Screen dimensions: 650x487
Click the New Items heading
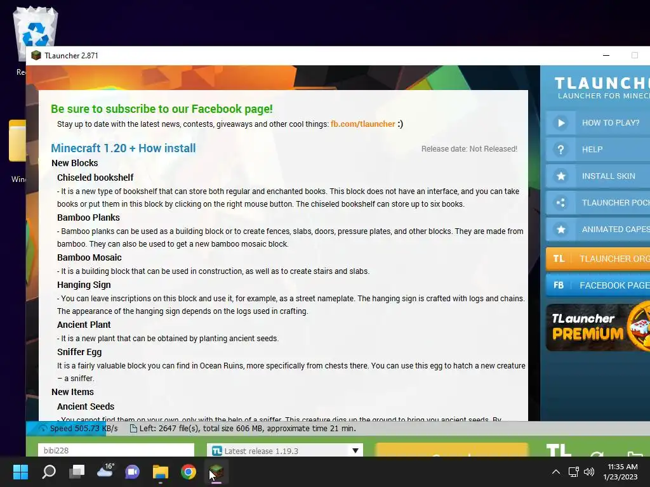(72, 392)
